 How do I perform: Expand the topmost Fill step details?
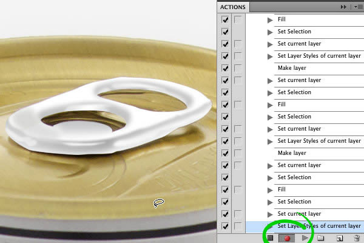(x=270, y=20)
